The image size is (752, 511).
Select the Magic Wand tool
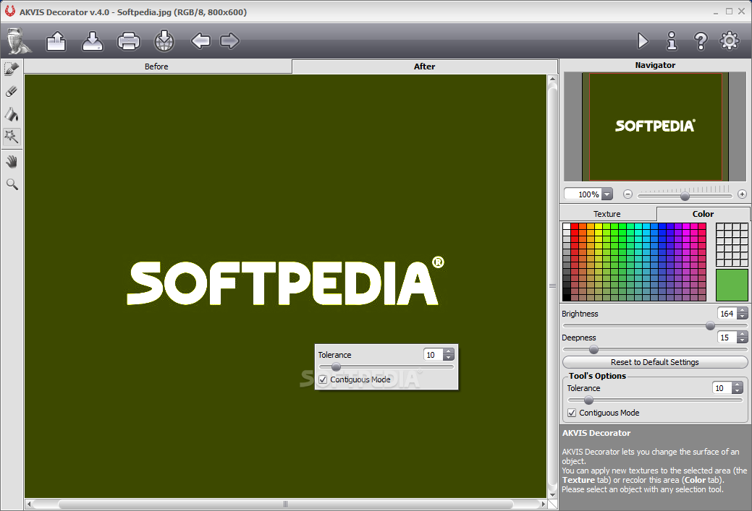[12, 137]
